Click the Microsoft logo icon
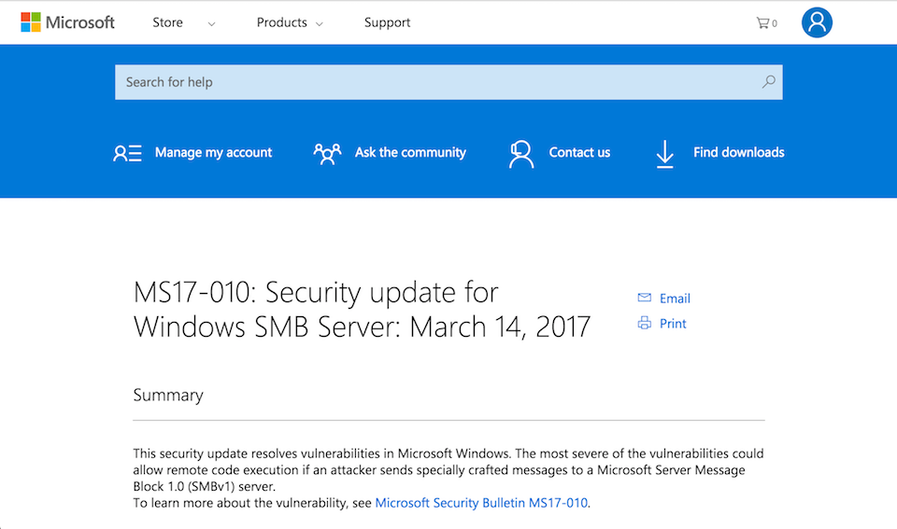Screen dimensions: 897x529 31,22
